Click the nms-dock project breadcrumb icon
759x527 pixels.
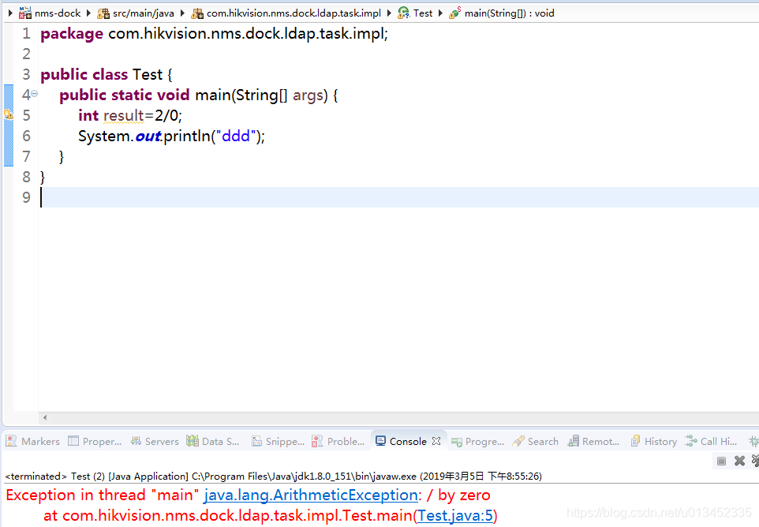[25, 13]
